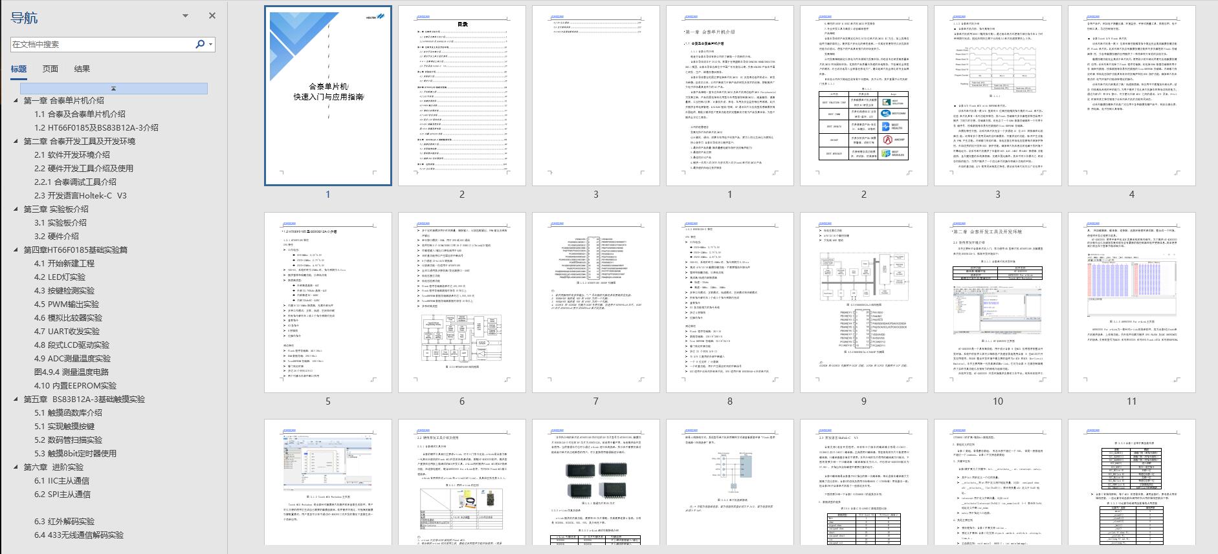Open the 目录 table of contents page
The image size is (1218, 554).
click(462, 96)
